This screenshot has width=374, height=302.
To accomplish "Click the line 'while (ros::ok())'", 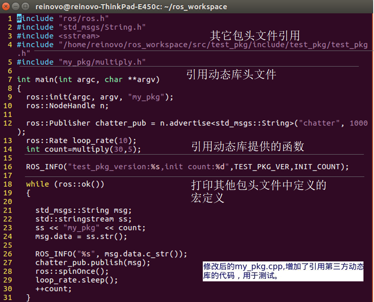I will (x=65, y=184).
